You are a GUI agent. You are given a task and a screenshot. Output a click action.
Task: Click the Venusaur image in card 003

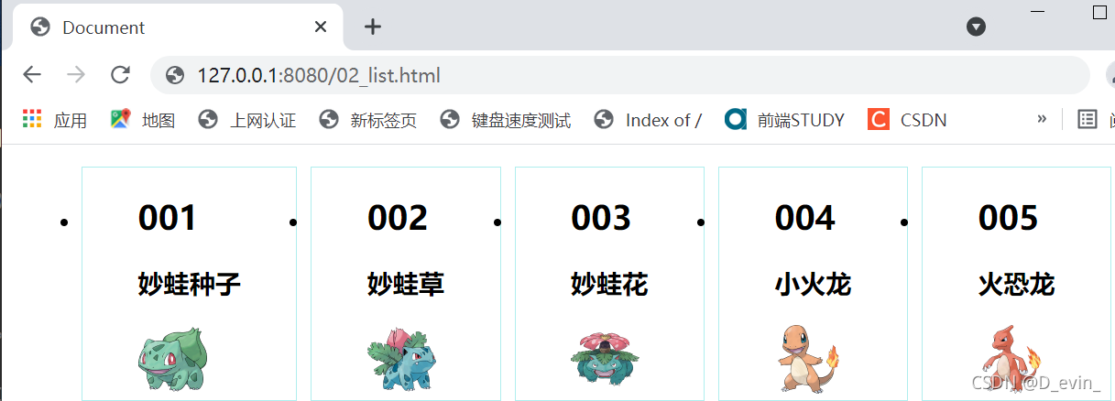(x=605, y=357)
